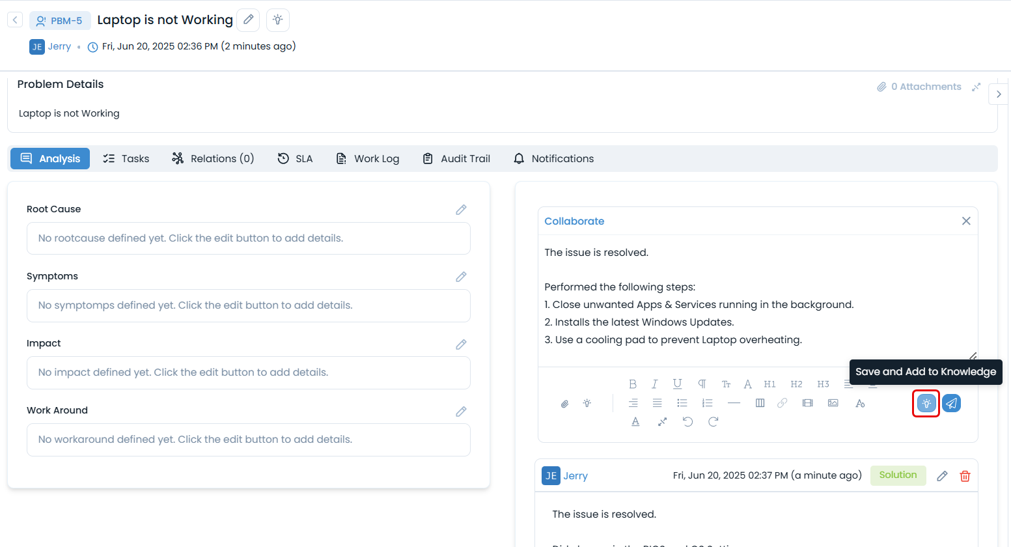Image resolution: width=1011 pixels, height=547 pixels.
Task: Edit the Root Cause section
Action: (x=461, y=210)
